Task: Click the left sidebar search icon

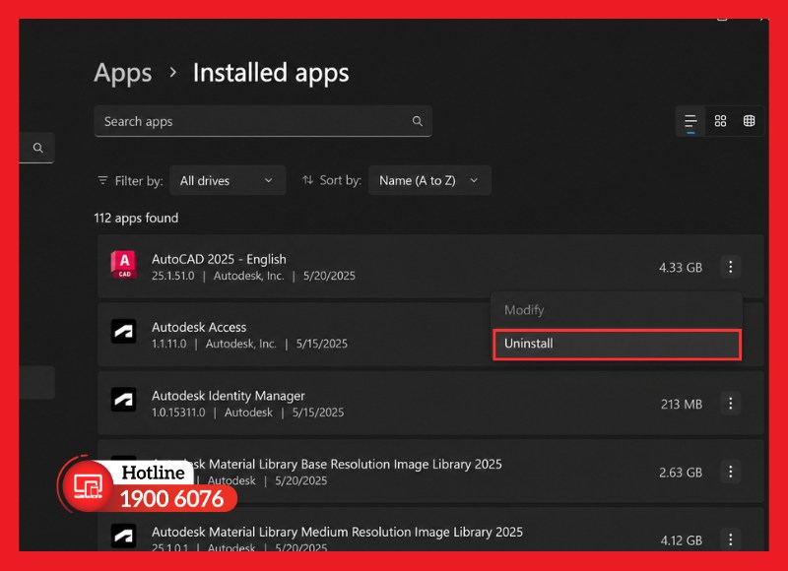Action: [37, 148]
